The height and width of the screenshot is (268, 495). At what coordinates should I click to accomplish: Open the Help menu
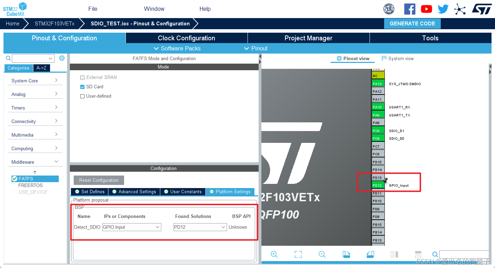(205, 9)
